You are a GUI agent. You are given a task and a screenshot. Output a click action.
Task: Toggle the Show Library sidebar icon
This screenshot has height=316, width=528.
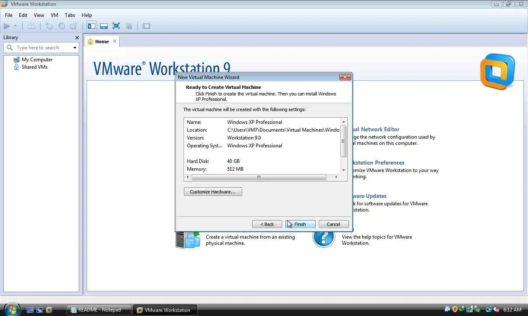[92, 26]
